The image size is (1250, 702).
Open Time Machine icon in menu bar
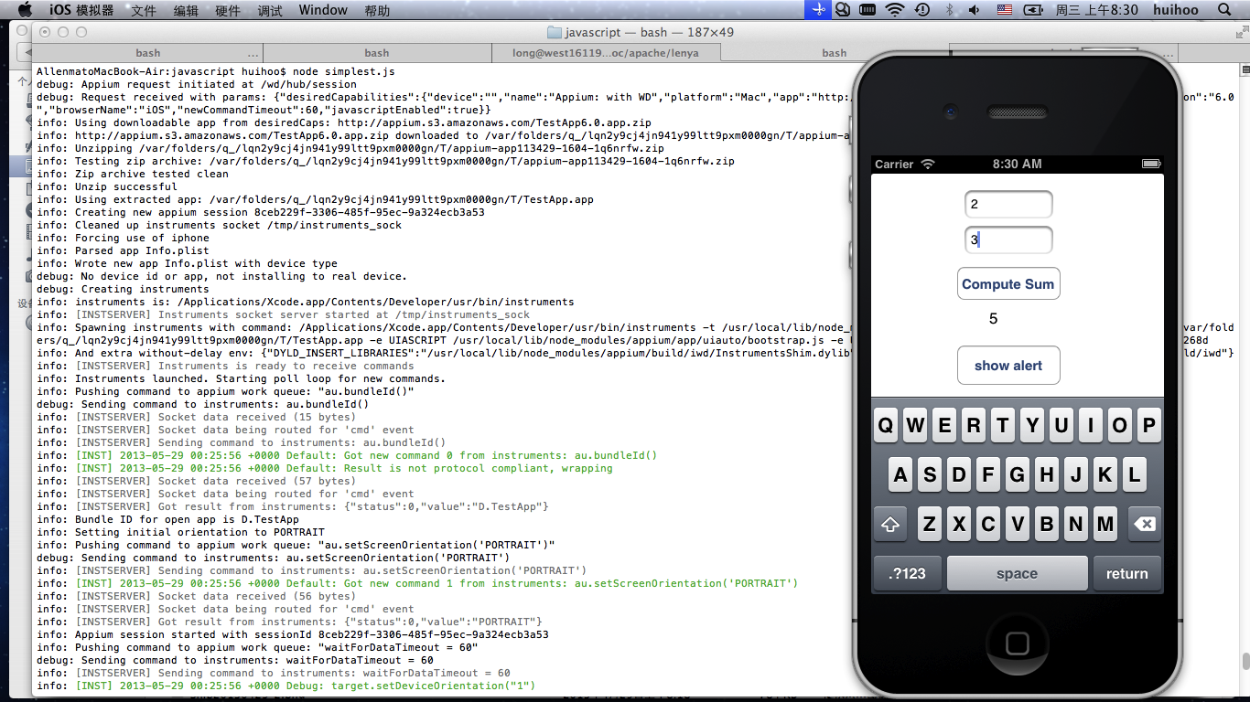coord(922,10)
